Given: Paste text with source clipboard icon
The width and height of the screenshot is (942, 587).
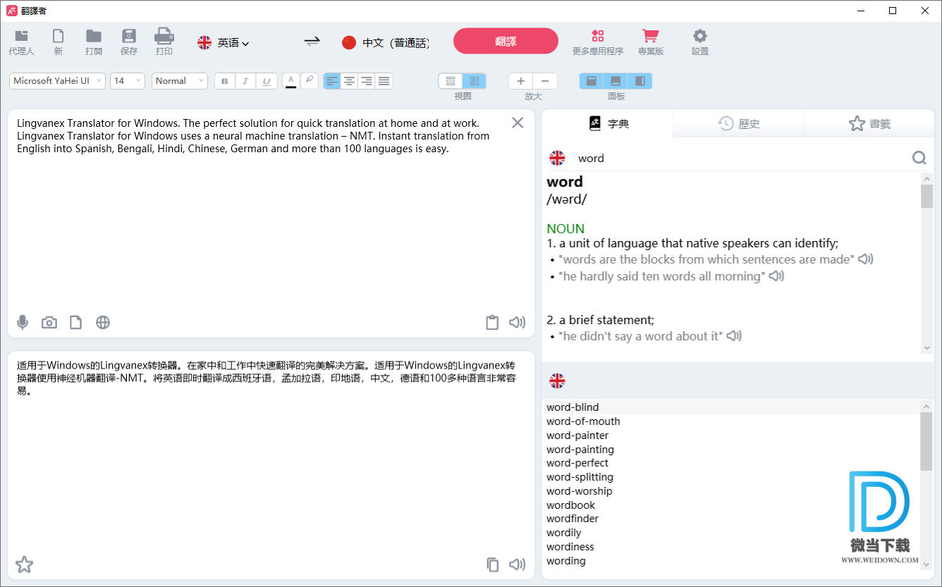Looking at the screenshot, I should (x=492, y=323).
